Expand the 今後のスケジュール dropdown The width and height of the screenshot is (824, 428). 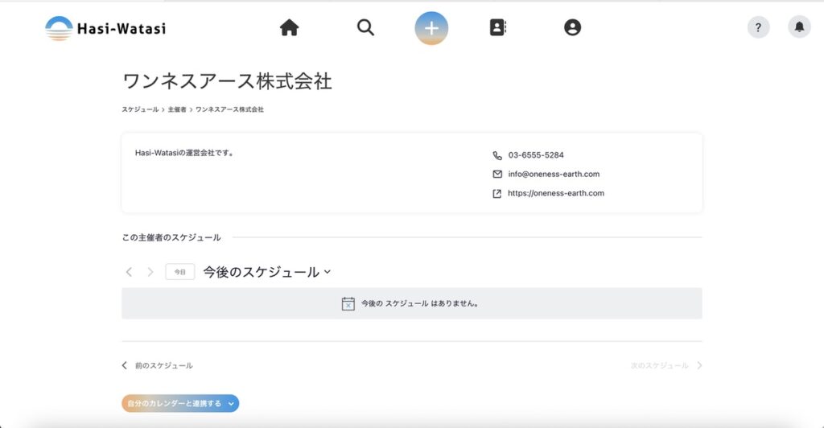tap(266, 272)
